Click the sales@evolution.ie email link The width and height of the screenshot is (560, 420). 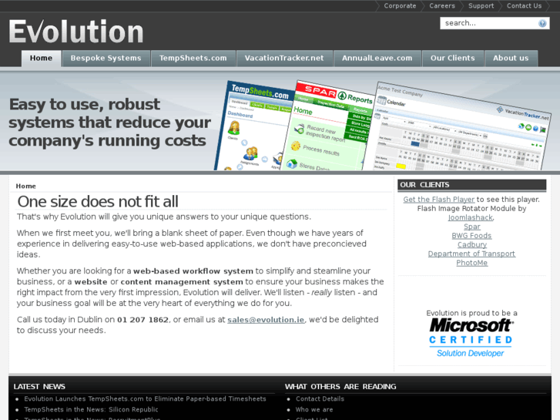coord(266,320)
